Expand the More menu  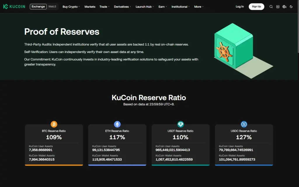pos(199,7)
